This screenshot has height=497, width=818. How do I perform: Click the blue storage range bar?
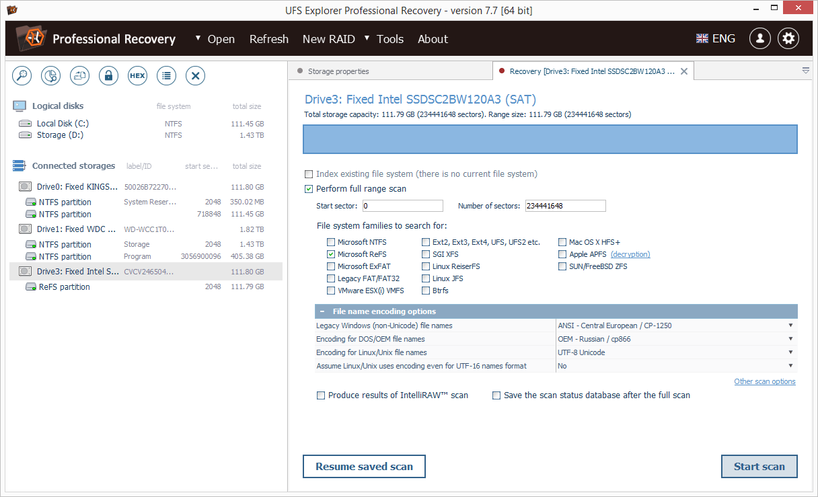coord(550,139)
